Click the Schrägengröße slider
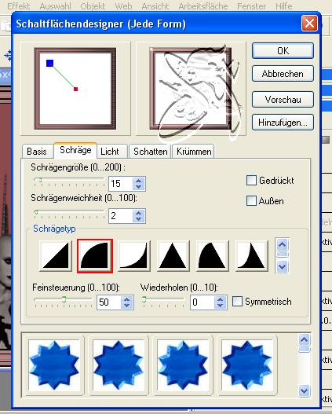The height and width of the screenshot is (414, 332). click(x=69, y=182)
